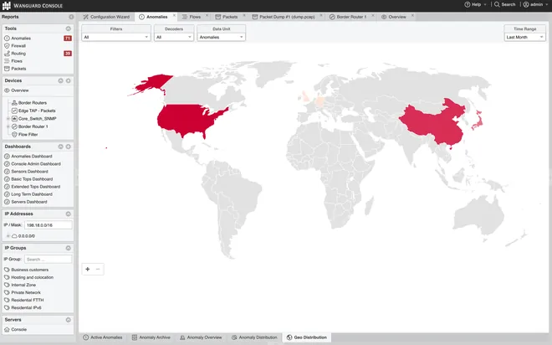Open the Time Range dropdown
This screenshot has width=552, height=345.
tap(525, 38)
